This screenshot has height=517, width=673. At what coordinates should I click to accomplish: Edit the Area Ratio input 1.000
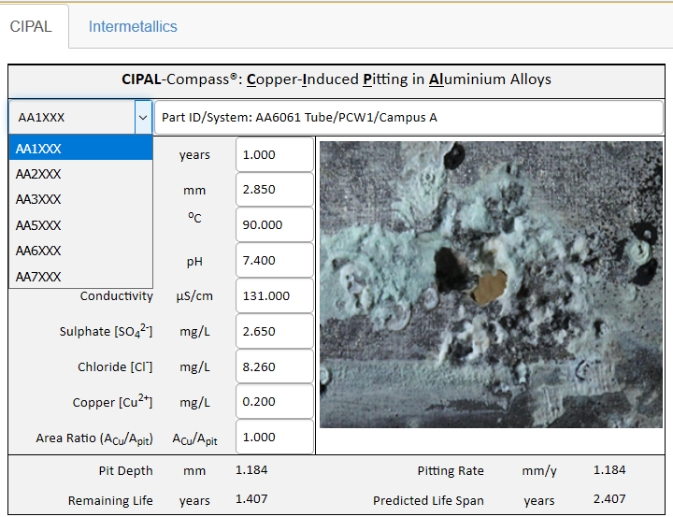[274, 438]
